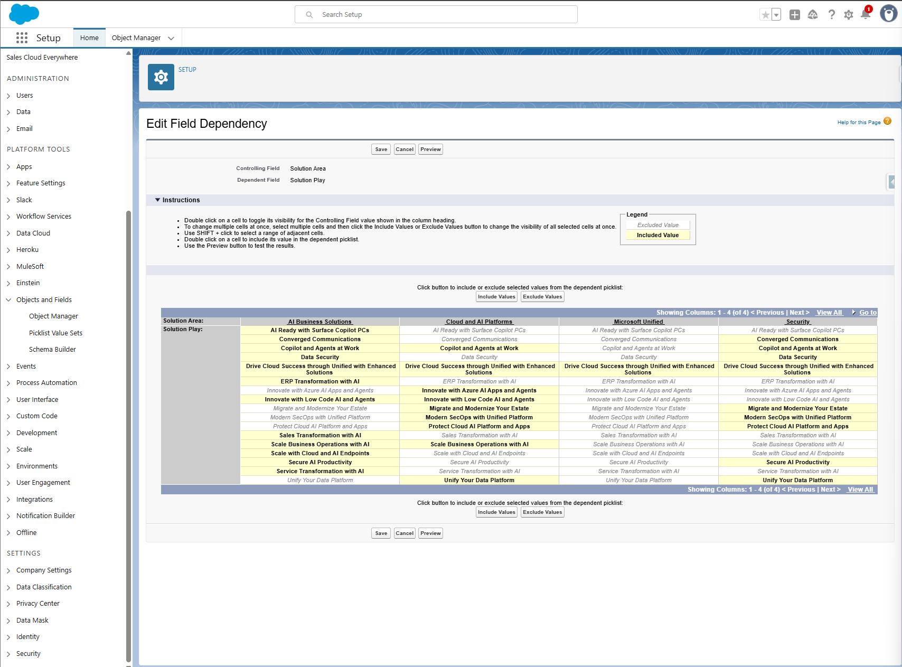Click the bottom View All link
The width and height of the screenshot is (902, 667).
pyautogui.click(x=860, y=490)
